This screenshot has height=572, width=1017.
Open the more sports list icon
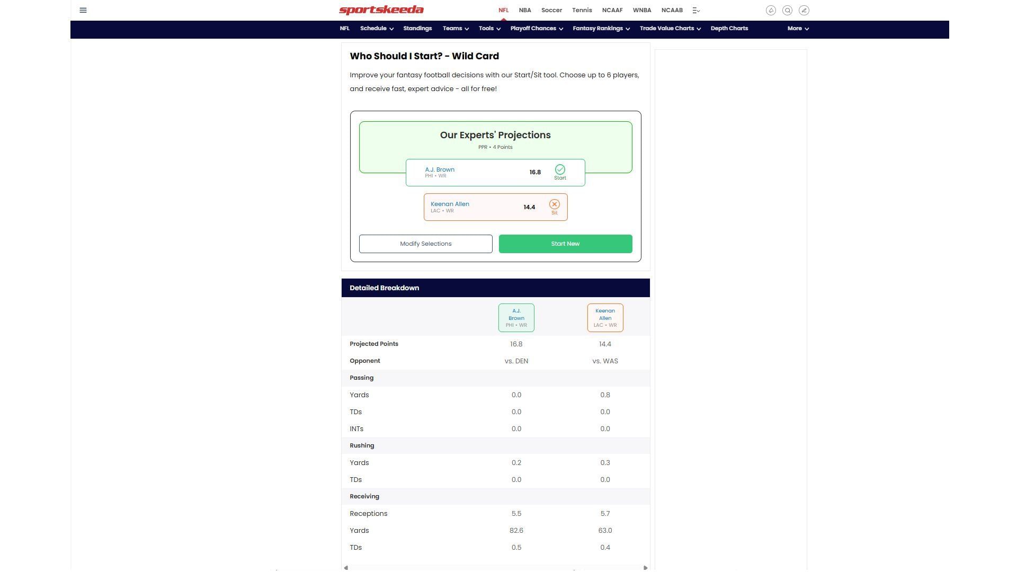tap(696, 10)
